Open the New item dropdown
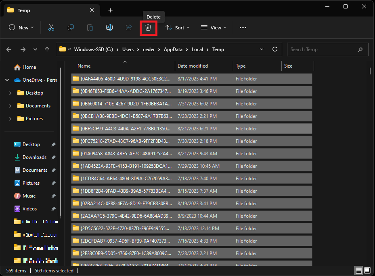Image resolution: width=375 pixels, height=276 pixels. pos(21,28)
